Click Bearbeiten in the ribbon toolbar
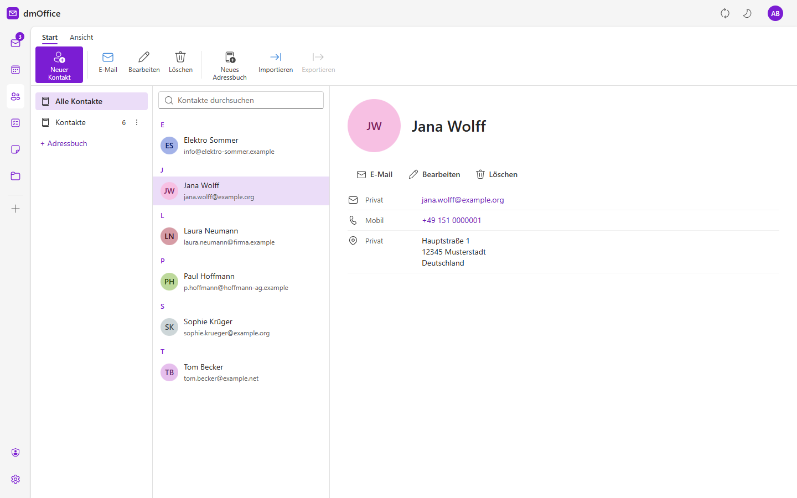Viewport: 797px width, 498px height. [144, 63]
